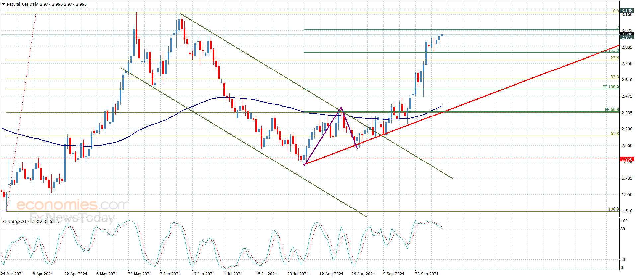Click the 8 Apr 2024 date label
The width and height of the screenshot is (636, 278).
coord(43,274)
